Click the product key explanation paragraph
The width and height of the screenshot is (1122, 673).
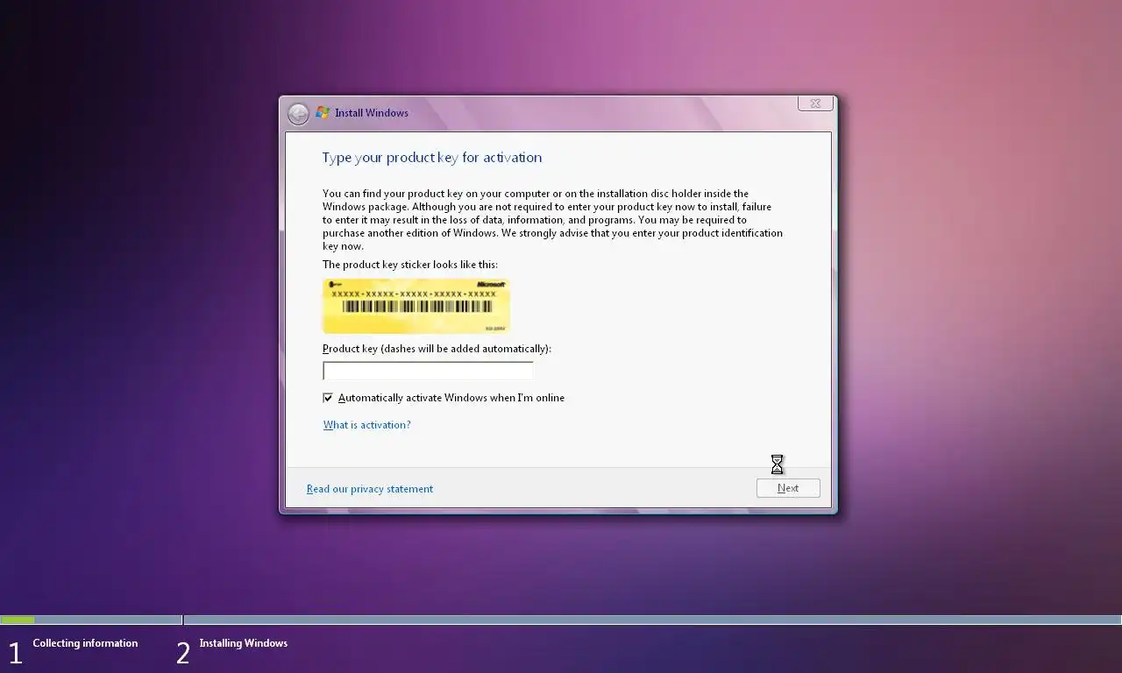point(552,220)
